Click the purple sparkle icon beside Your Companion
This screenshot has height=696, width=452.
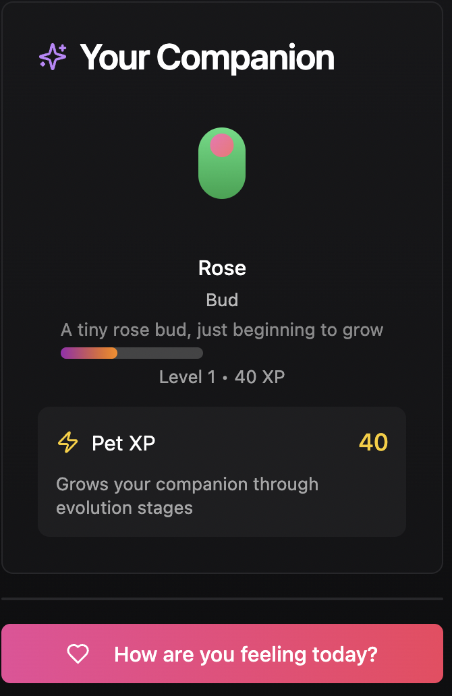tap(53, 57)
